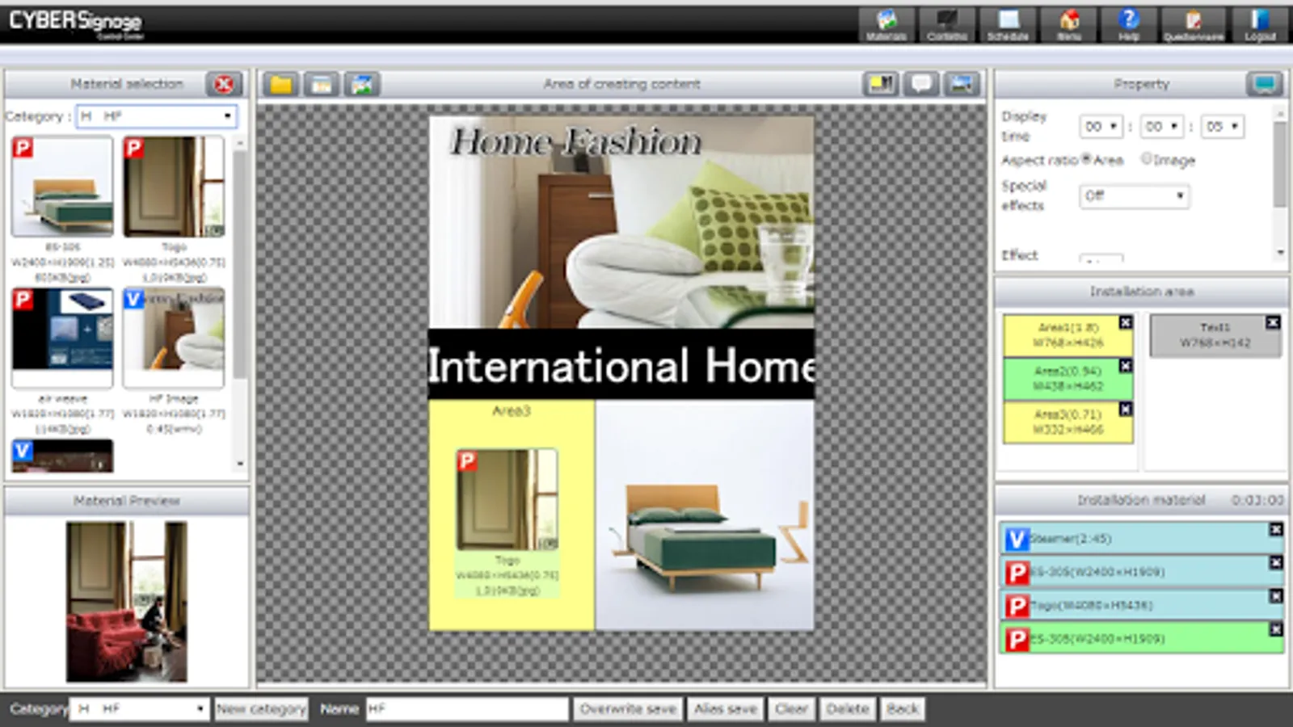Click the yellow area layout icon
The image size is (1293, 727).
tap(881, 84)
